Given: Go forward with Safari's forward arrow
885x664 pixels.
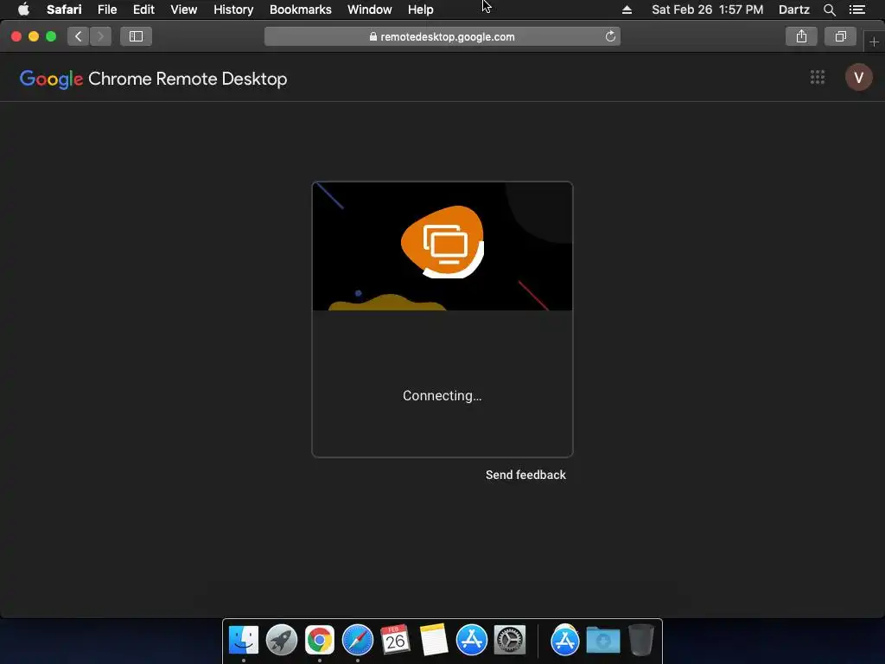Looking at the screenshot, I should [x=100, y=36].
